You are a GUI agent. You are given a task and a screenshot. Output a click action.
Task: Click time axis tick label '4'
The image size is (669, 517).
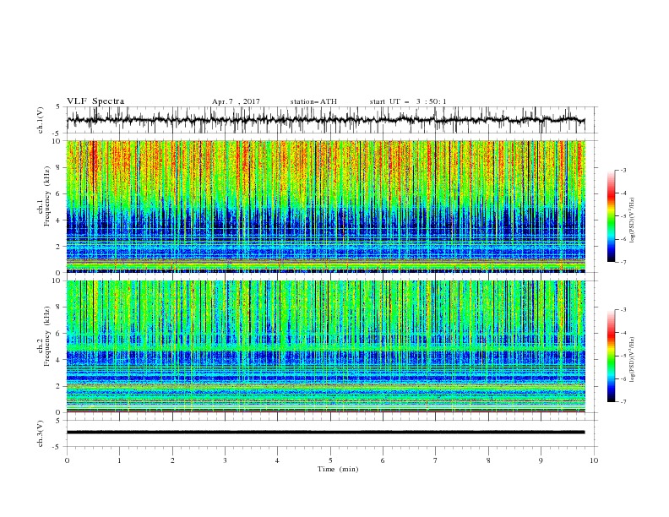click(277, 460)
